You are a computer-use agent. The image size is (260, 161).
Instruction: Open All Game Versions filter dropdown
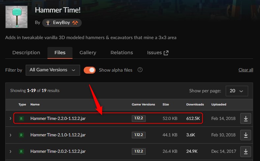point(53,70)
